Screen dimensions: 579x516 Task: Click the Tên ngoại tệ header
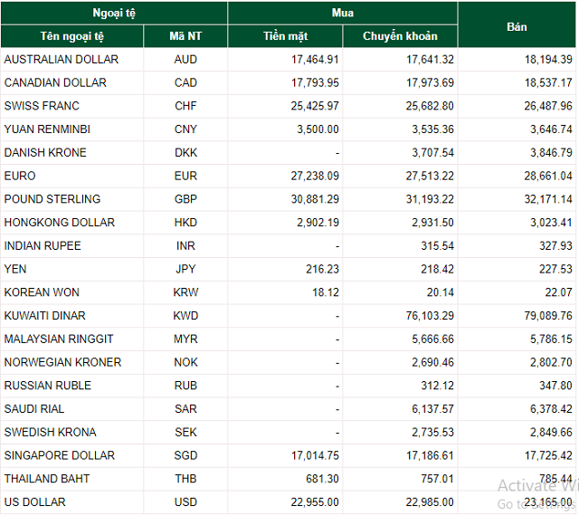pos(72,36)
